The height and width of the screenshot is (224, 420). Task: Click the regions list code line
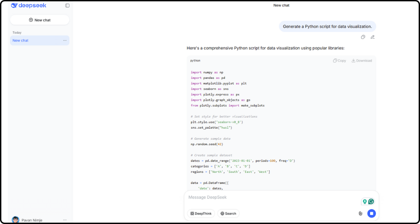230,172
